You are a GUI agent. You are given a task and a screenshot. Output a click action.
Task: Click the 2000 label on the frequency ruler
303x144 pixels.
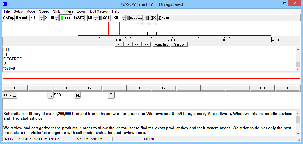coord(171,40)
